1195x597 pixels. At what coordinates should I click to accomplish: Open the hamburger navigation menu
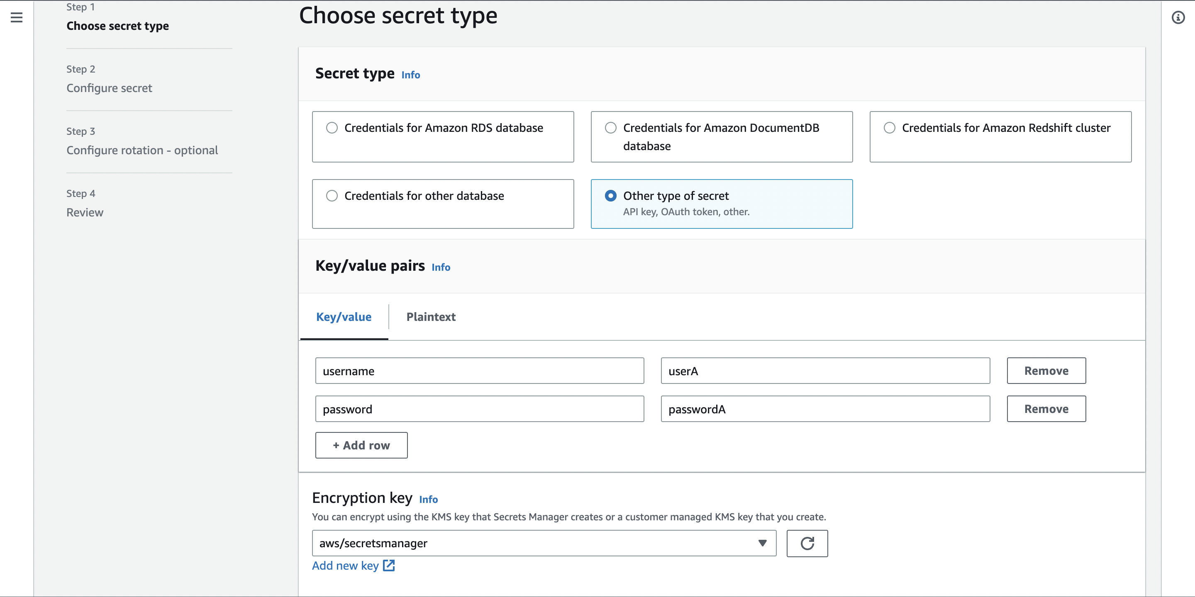click(x=17, y=17)
